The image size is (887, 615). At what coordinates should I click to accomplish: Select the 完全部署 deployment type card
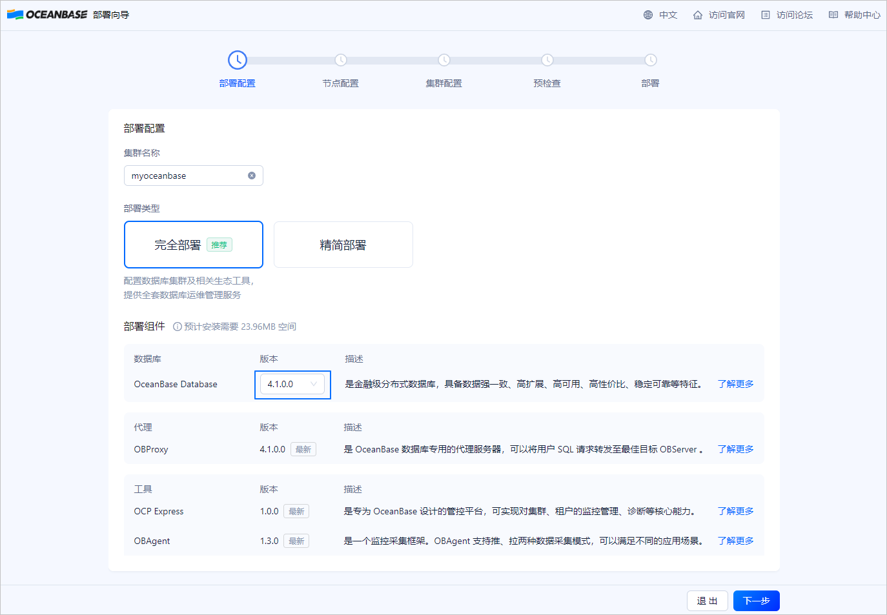pos(193,245)
